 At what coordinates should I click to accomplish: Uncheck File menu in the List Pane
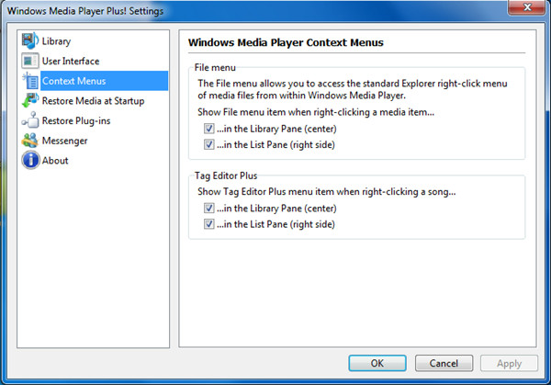(209, 144)
